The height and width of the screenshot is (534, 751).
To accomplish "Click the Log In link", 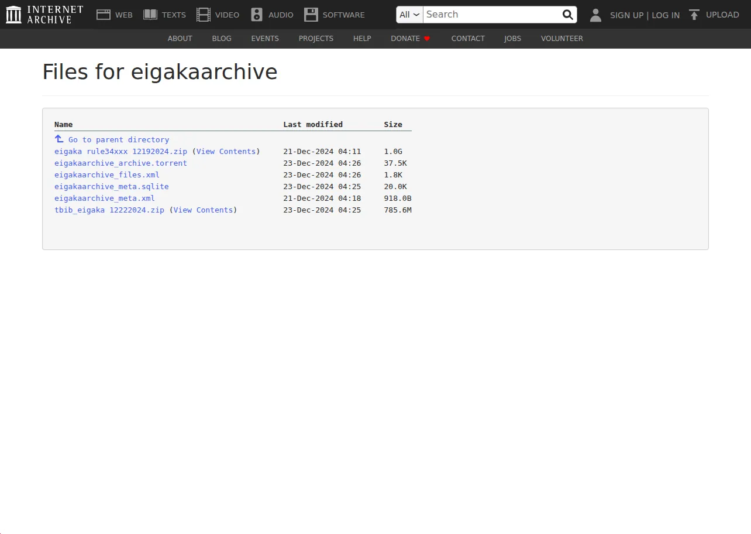I will pos(666,15).
